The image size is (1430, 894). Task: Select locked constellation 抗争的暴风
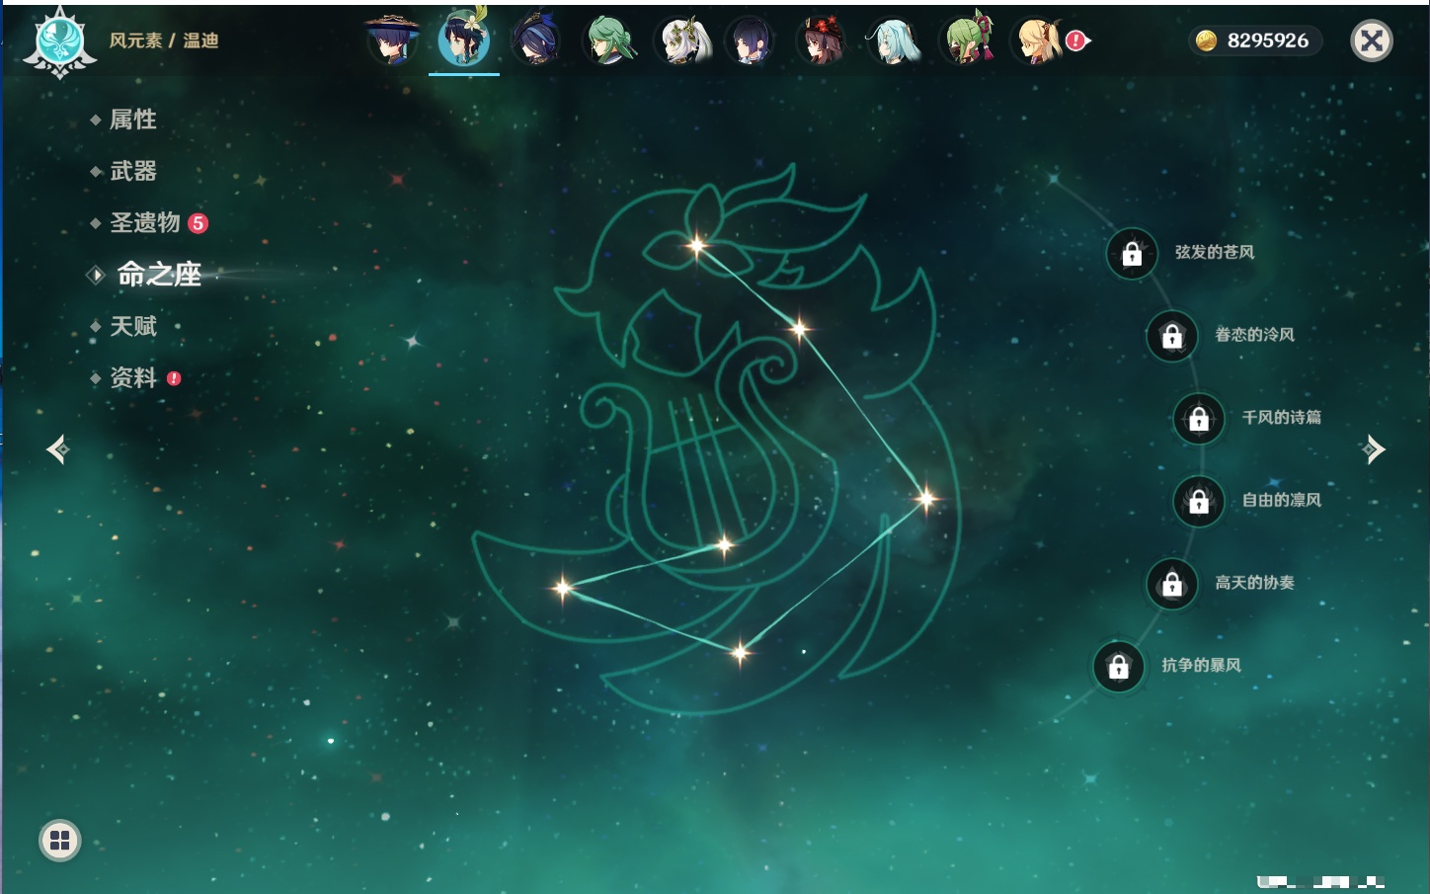coord(1118,667)
